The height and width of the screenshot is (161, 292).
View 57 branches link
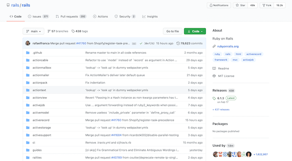click(x=58, y=31)
